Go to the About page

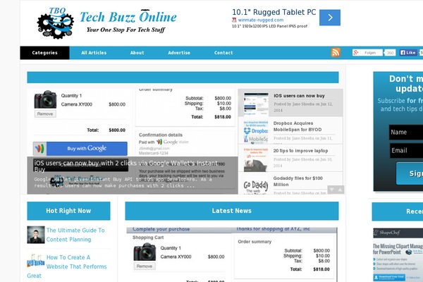pos(137,53)
